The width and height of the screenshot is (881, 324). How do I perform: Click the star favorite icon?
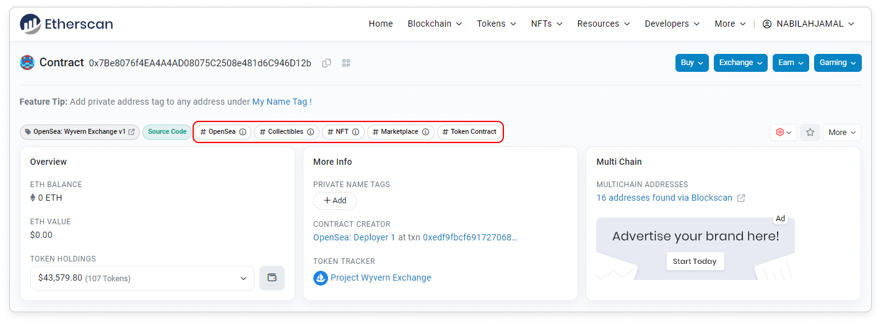(810, 132)
